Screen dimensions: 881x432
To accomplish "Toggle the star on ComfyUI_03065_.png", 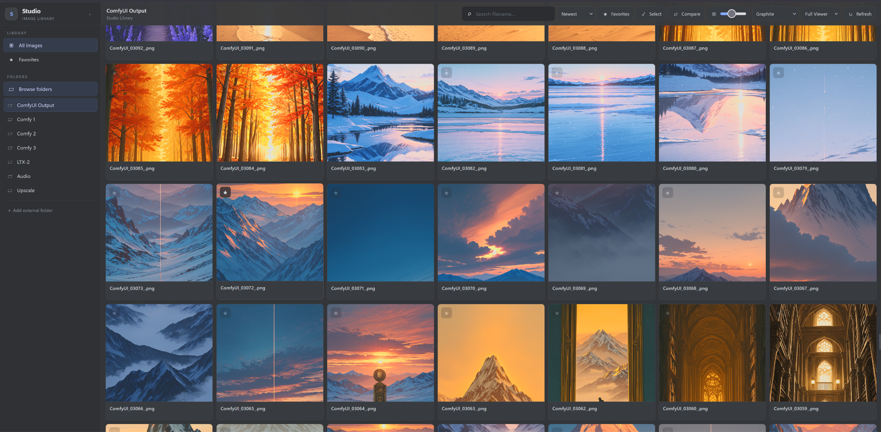I will [225, 313].
